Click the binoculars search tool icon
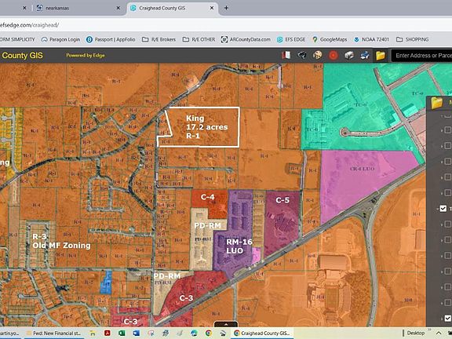The image size is (452, 339). click(x=302, y=55)
